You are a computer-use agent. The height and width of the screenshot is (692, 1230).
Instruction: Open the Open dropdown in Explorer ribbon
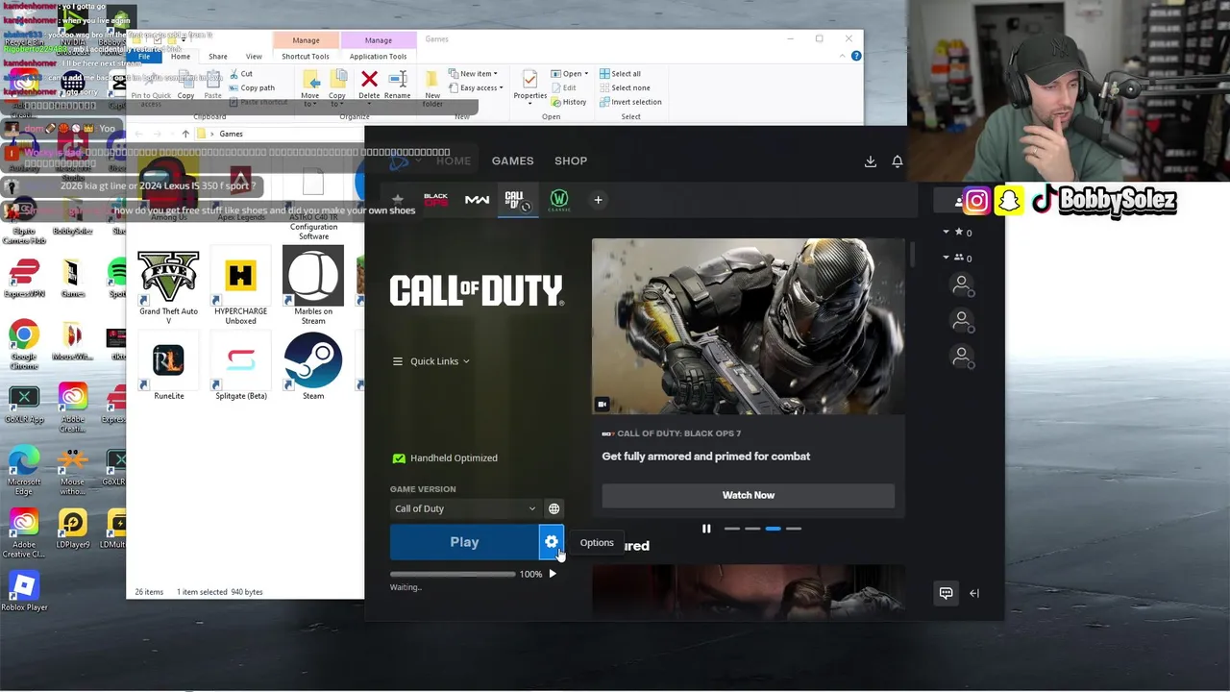570,74
